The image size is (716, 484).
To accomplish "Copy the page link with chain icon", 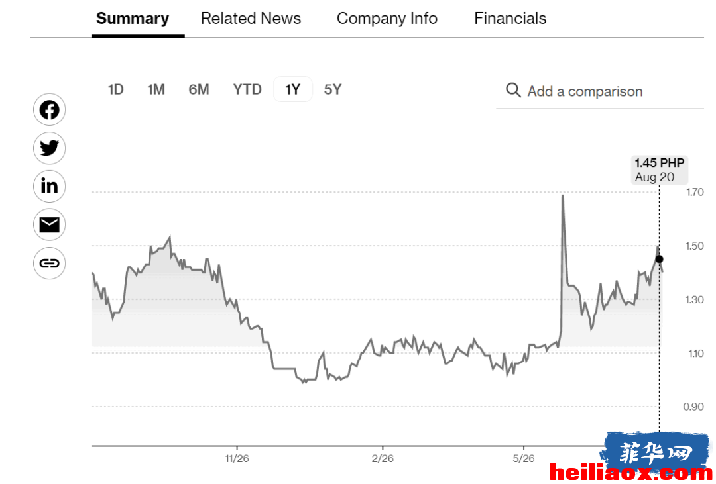I will click(x=49, y=264).
